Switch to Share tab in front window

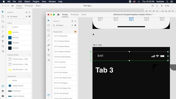click(x=84, y=15)
